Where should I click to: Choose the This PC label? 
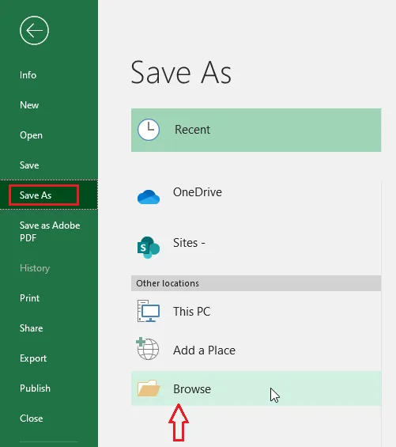(192, 311)
